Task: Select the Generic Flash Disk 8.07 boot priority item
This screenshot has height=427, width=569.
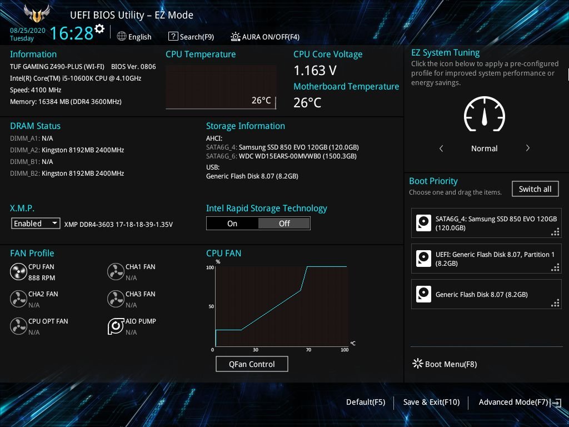Action: click(486, 294)
